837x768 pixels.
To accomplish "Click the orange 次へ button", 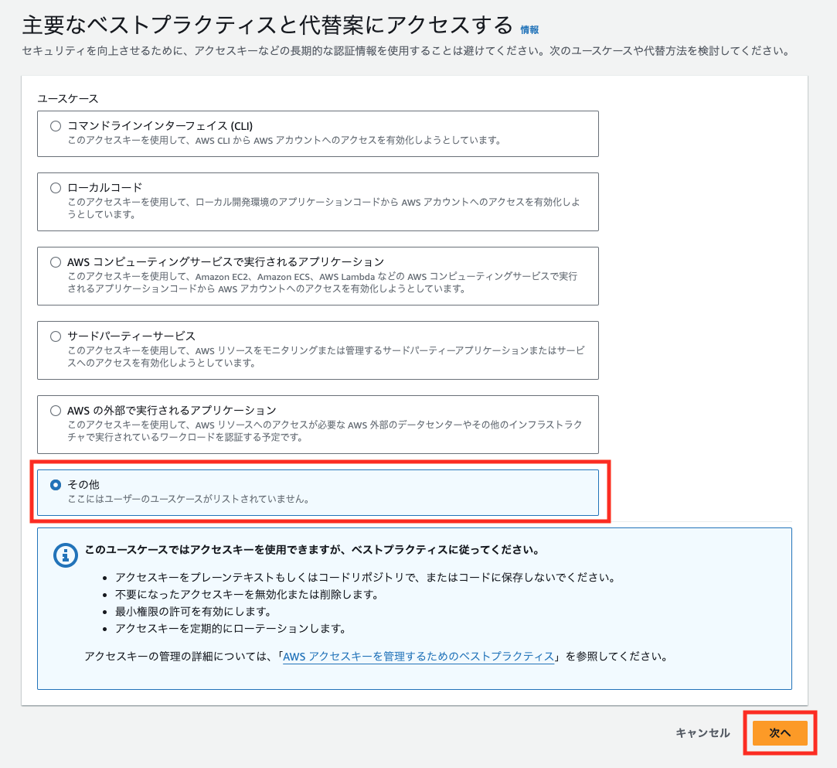I will [780, 733].
